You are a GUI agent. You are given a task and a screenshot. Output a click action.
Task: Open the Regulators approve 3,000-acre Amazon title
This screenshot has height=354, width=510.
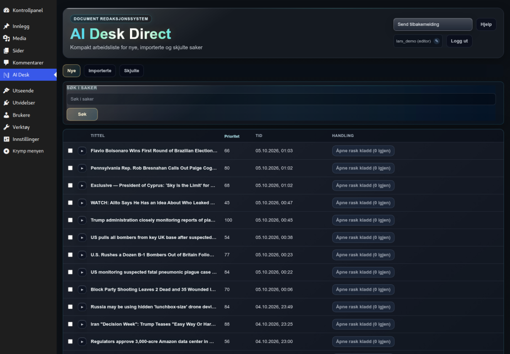tap(152, 342)
